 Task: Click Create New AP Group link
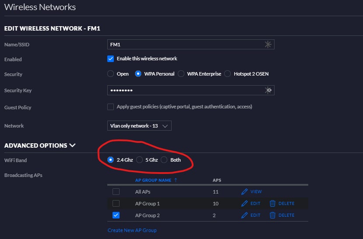(132, 230)
